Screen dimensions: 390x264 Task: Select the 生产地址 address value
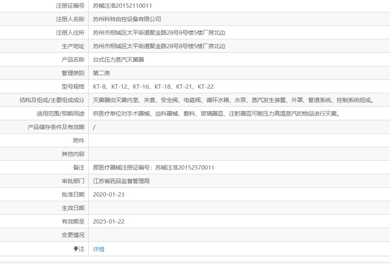point(159,46)
